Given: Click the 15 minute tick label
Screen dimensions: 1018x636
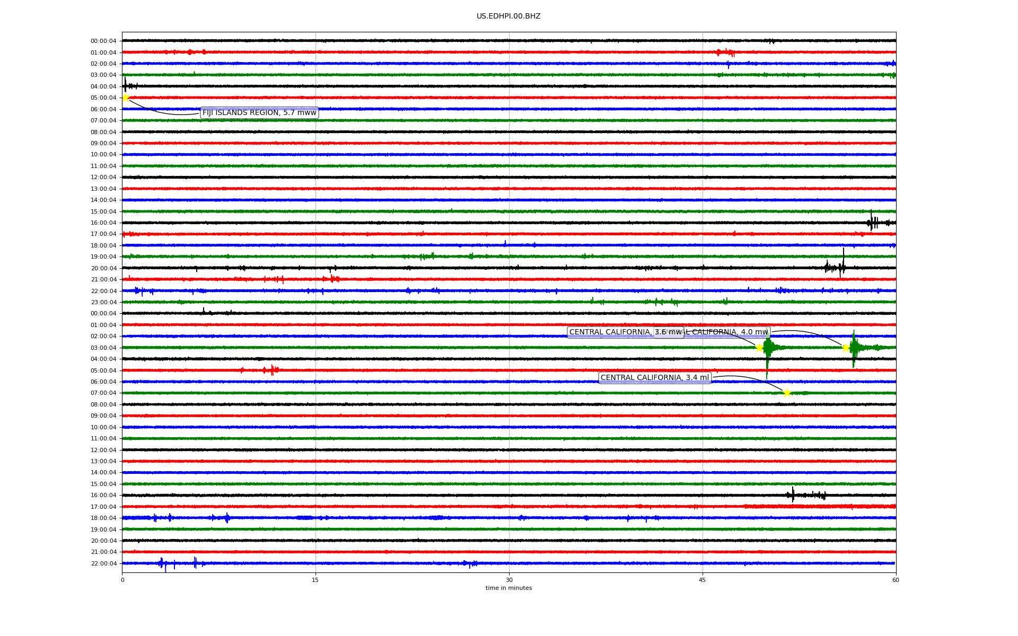Looking at the screenshot, I should pyautogui.click(x=315, y=580).
